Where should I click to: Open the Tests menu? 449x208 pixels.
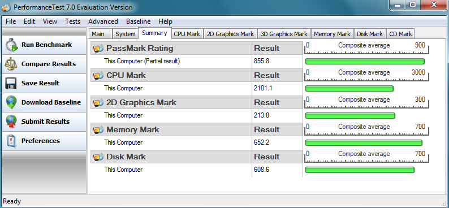pos(73,21)
